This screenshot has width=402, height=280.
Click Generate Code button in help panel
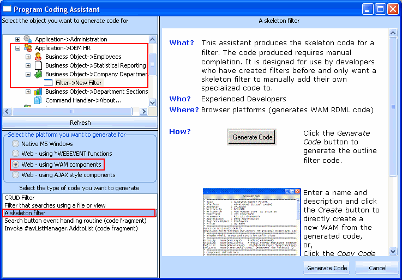tap(252, 137)
